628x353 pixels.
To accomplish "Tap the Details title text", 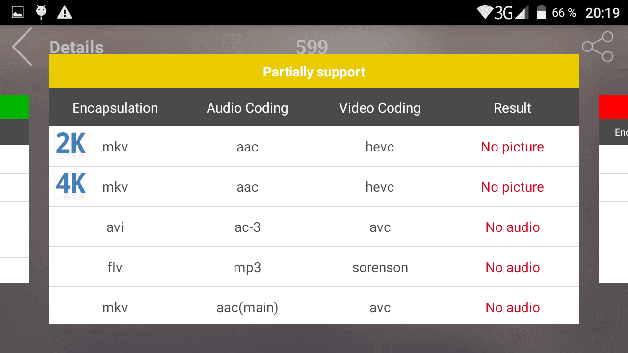I will tap(77, 47).
